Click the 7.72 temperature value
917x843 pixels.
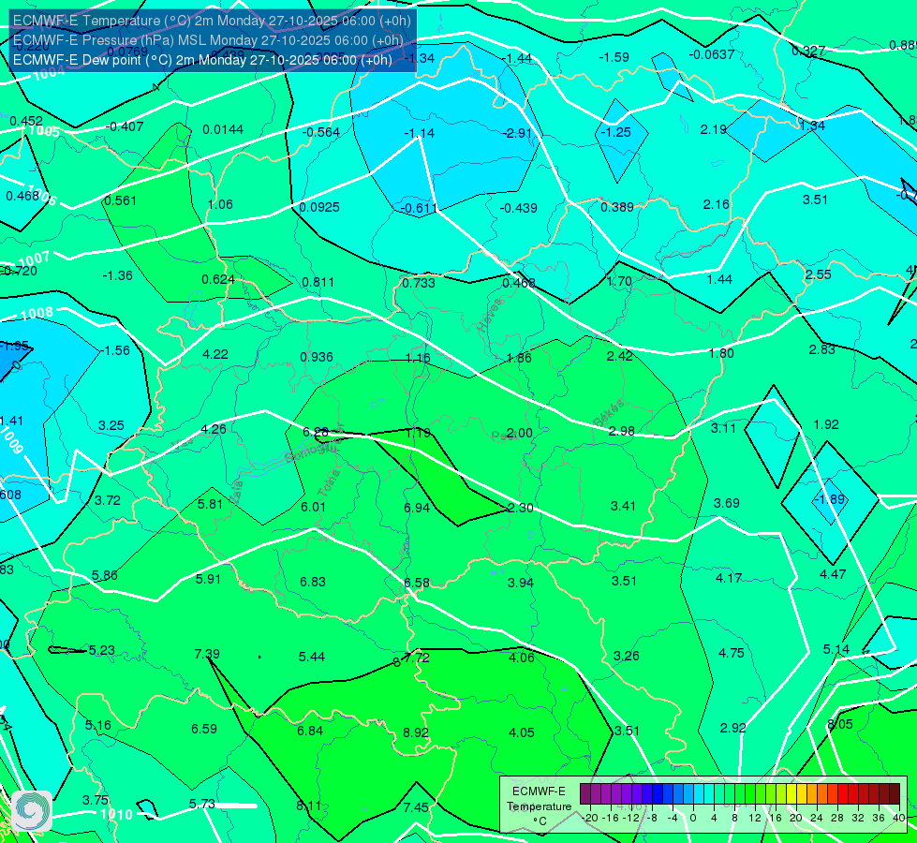point(417,658)
